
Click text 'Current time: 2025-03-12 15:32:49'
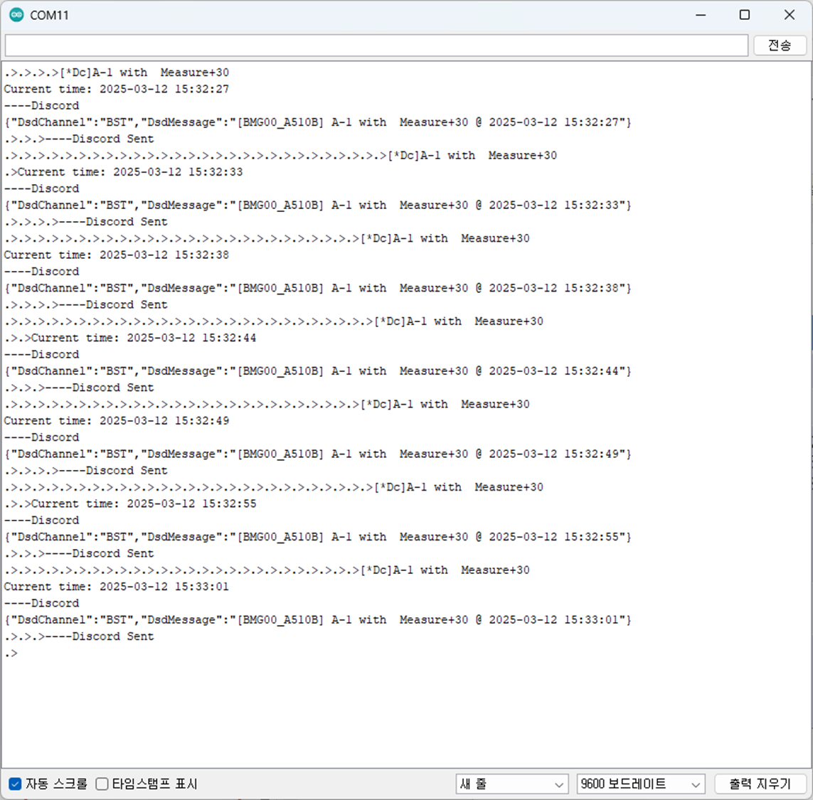coord(117,421)
